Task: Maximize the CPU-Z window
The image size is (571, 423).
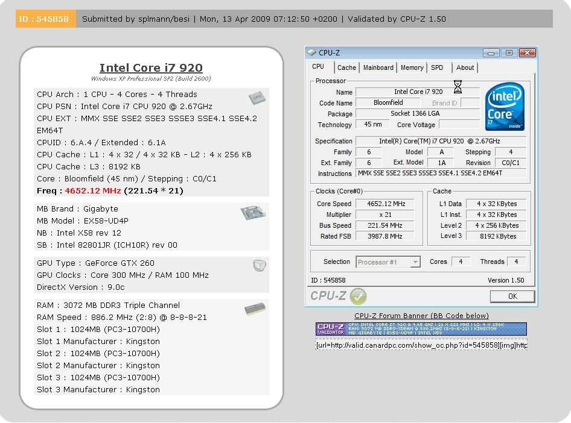Action: 509,53
